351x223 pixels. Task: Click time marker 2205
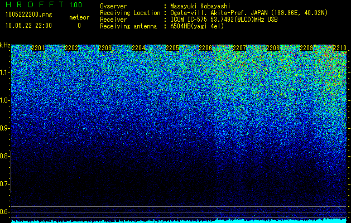(172, 48)
